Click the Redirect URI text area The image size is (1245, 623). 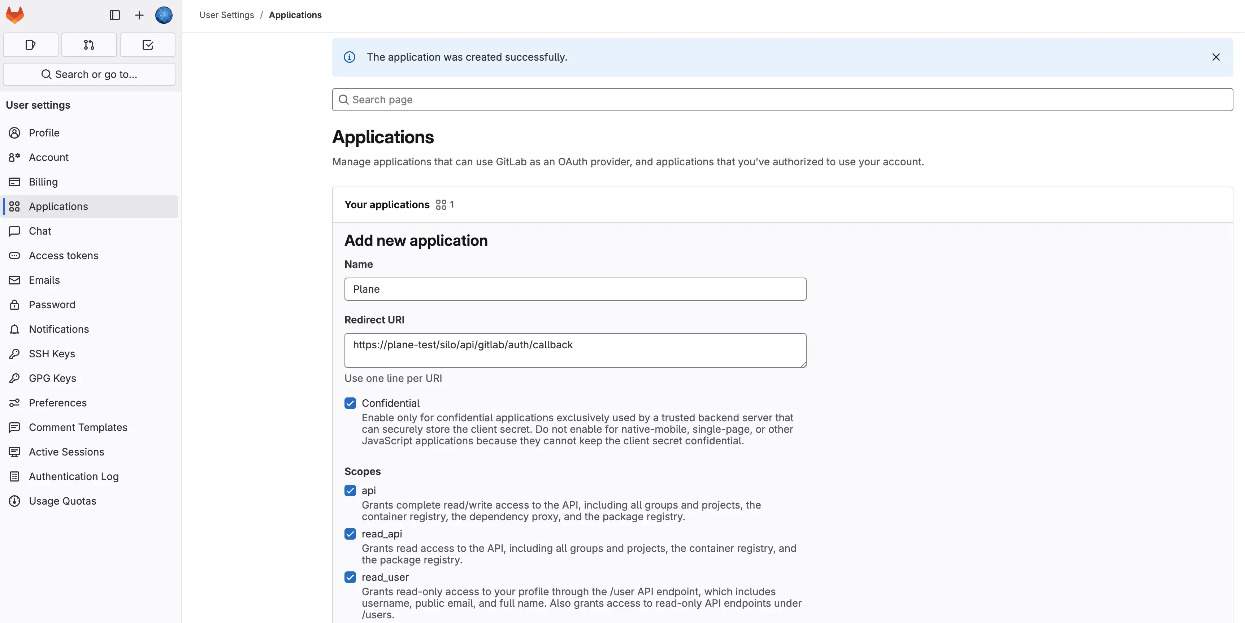574,350
